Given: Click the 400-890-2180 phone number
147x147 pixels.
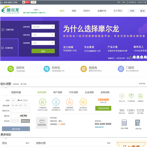Looking at the screenshot, I should [x=11, y=2].
